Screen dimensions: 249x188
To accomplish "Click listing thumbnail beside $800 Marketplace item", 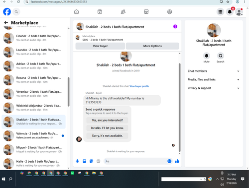I will pyautogui.click(x=78, y=38).
